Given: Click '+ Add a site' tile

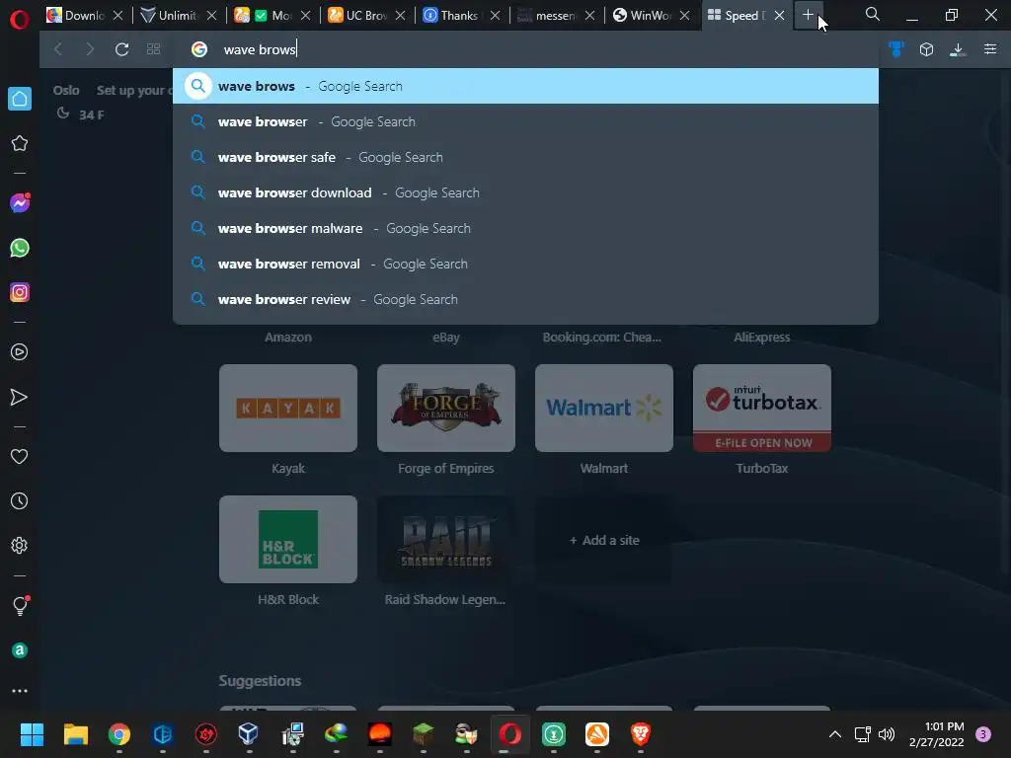Looking at the screenshot, I should point(604,540).
